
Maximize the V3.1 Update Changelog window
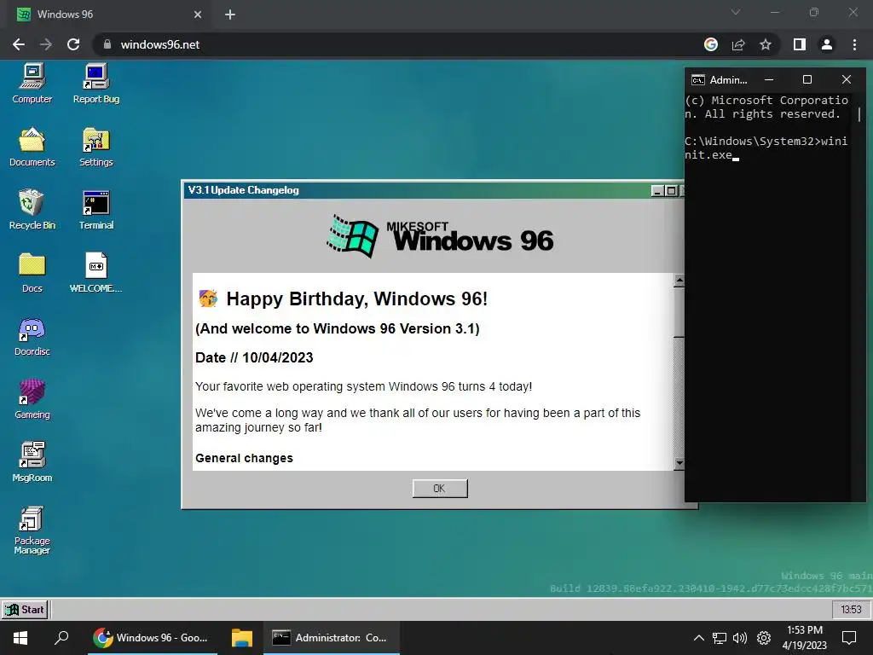[671, 190]
